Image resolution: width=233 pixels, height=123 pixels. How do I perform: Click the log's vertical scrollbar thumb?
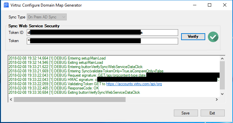[222, 75]
